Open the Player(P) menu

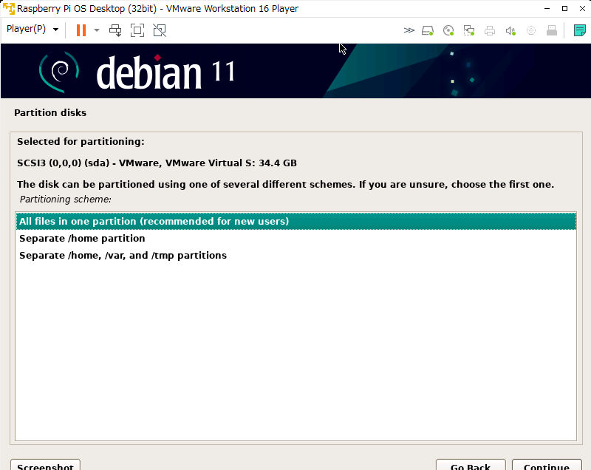pyautogui.click(x=33, y=29)
